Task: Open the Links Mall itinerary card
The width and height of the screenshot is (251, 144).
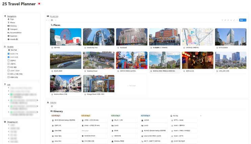Action: coord(64,131)
